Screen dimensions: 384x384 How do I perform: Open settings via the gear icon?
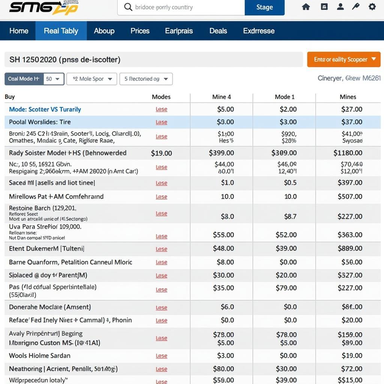click(x=372, y=7)
